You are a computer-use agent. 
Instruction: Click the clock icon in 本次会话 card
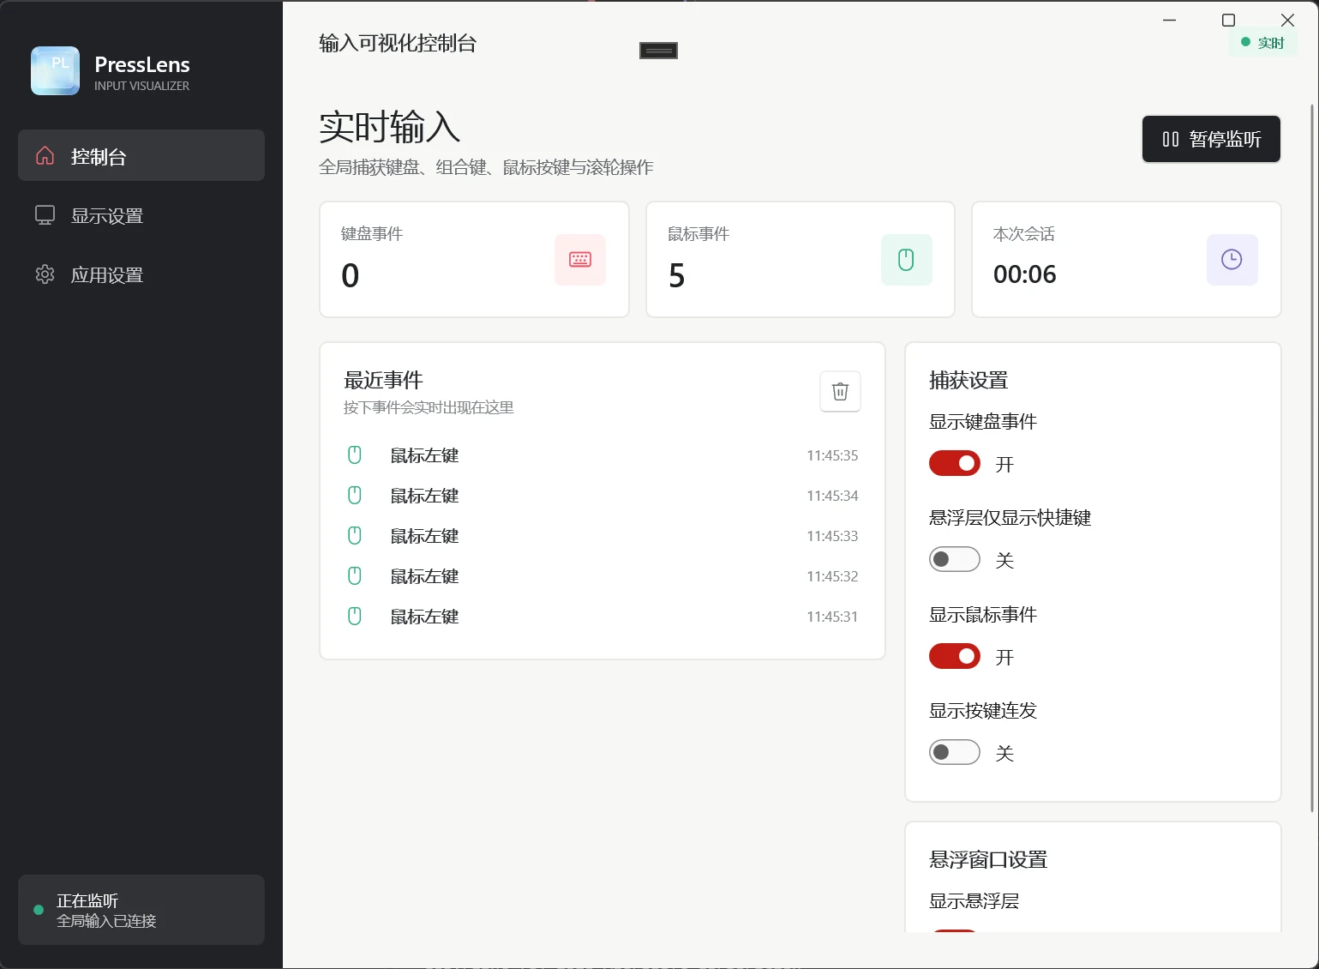point(1232,260)
